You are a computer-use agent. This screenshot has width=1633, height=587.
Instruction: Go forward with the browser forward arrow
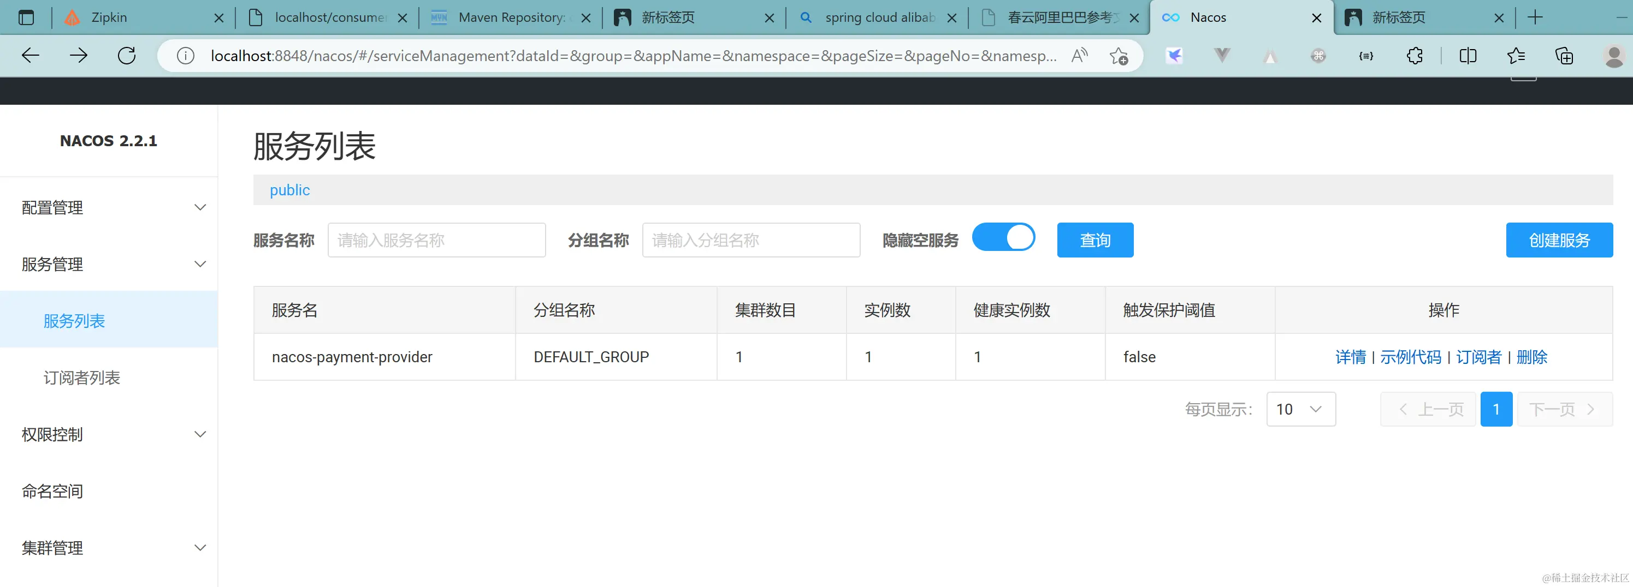coord(79,56)
